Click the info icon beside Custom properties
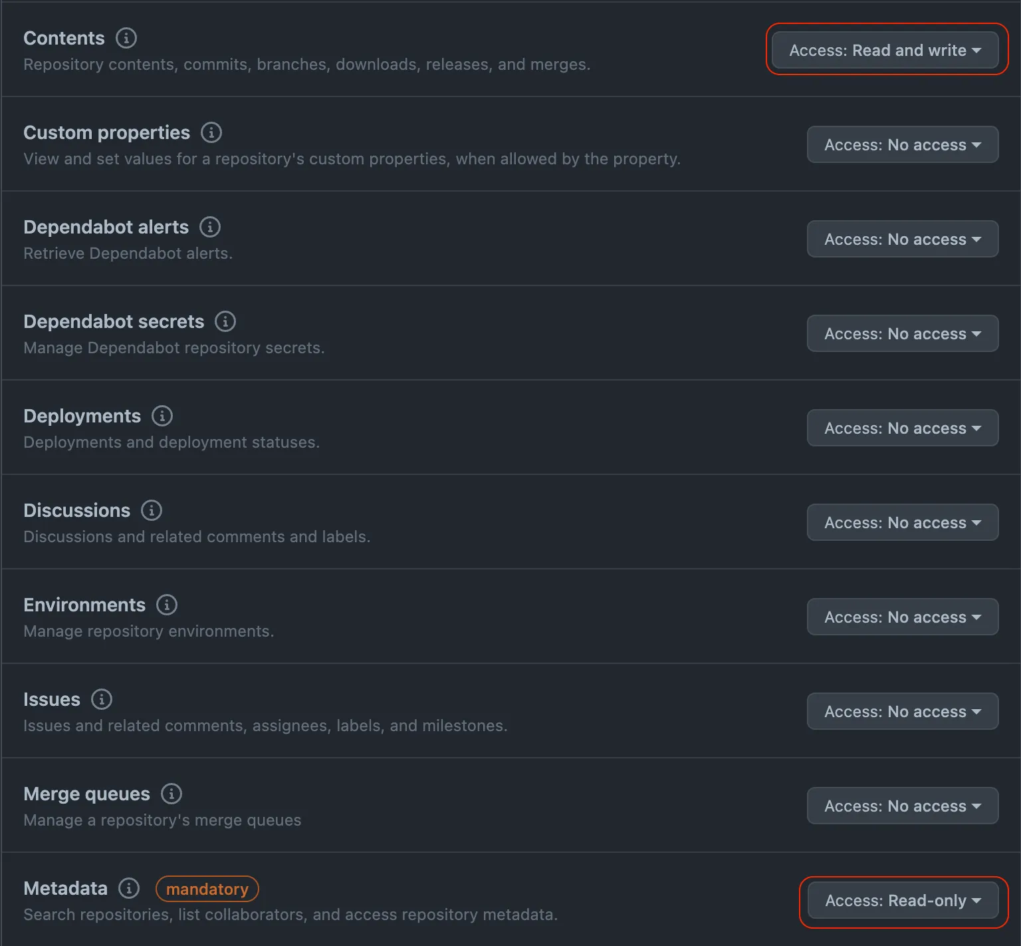 click(211, 132)
